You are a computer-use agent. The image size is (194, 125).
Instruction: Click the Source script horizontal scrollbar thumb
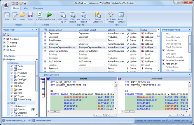[55, 112]
